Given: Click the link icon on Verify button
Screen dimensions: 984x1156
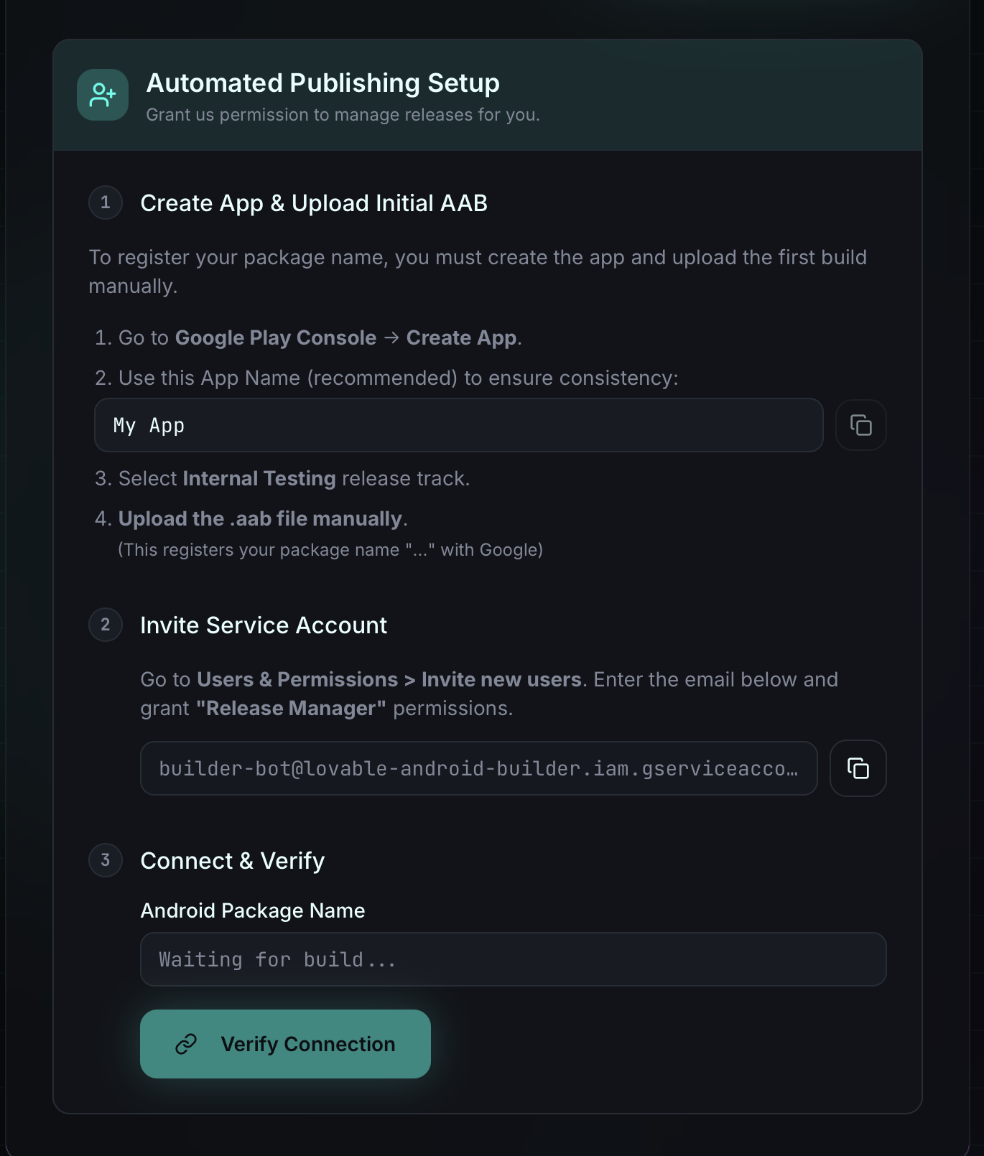Looking at the screenshot, I should coord(186,1044).
